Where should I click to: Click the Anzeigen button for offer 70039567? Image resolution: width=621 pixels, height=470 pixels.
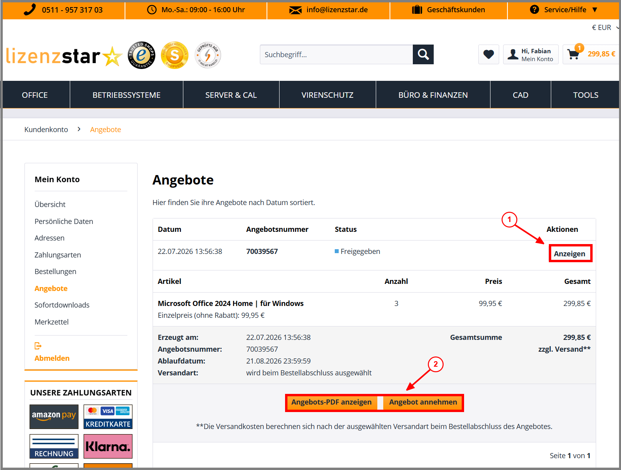pyautogui.click(x=570, y=254)
